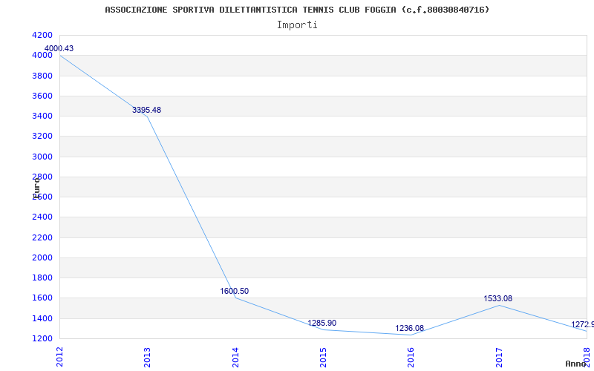This screenshot has height=371, width=594.
Task: Click the 3200 y-axis tick label
Action: (x=42, y=137)
